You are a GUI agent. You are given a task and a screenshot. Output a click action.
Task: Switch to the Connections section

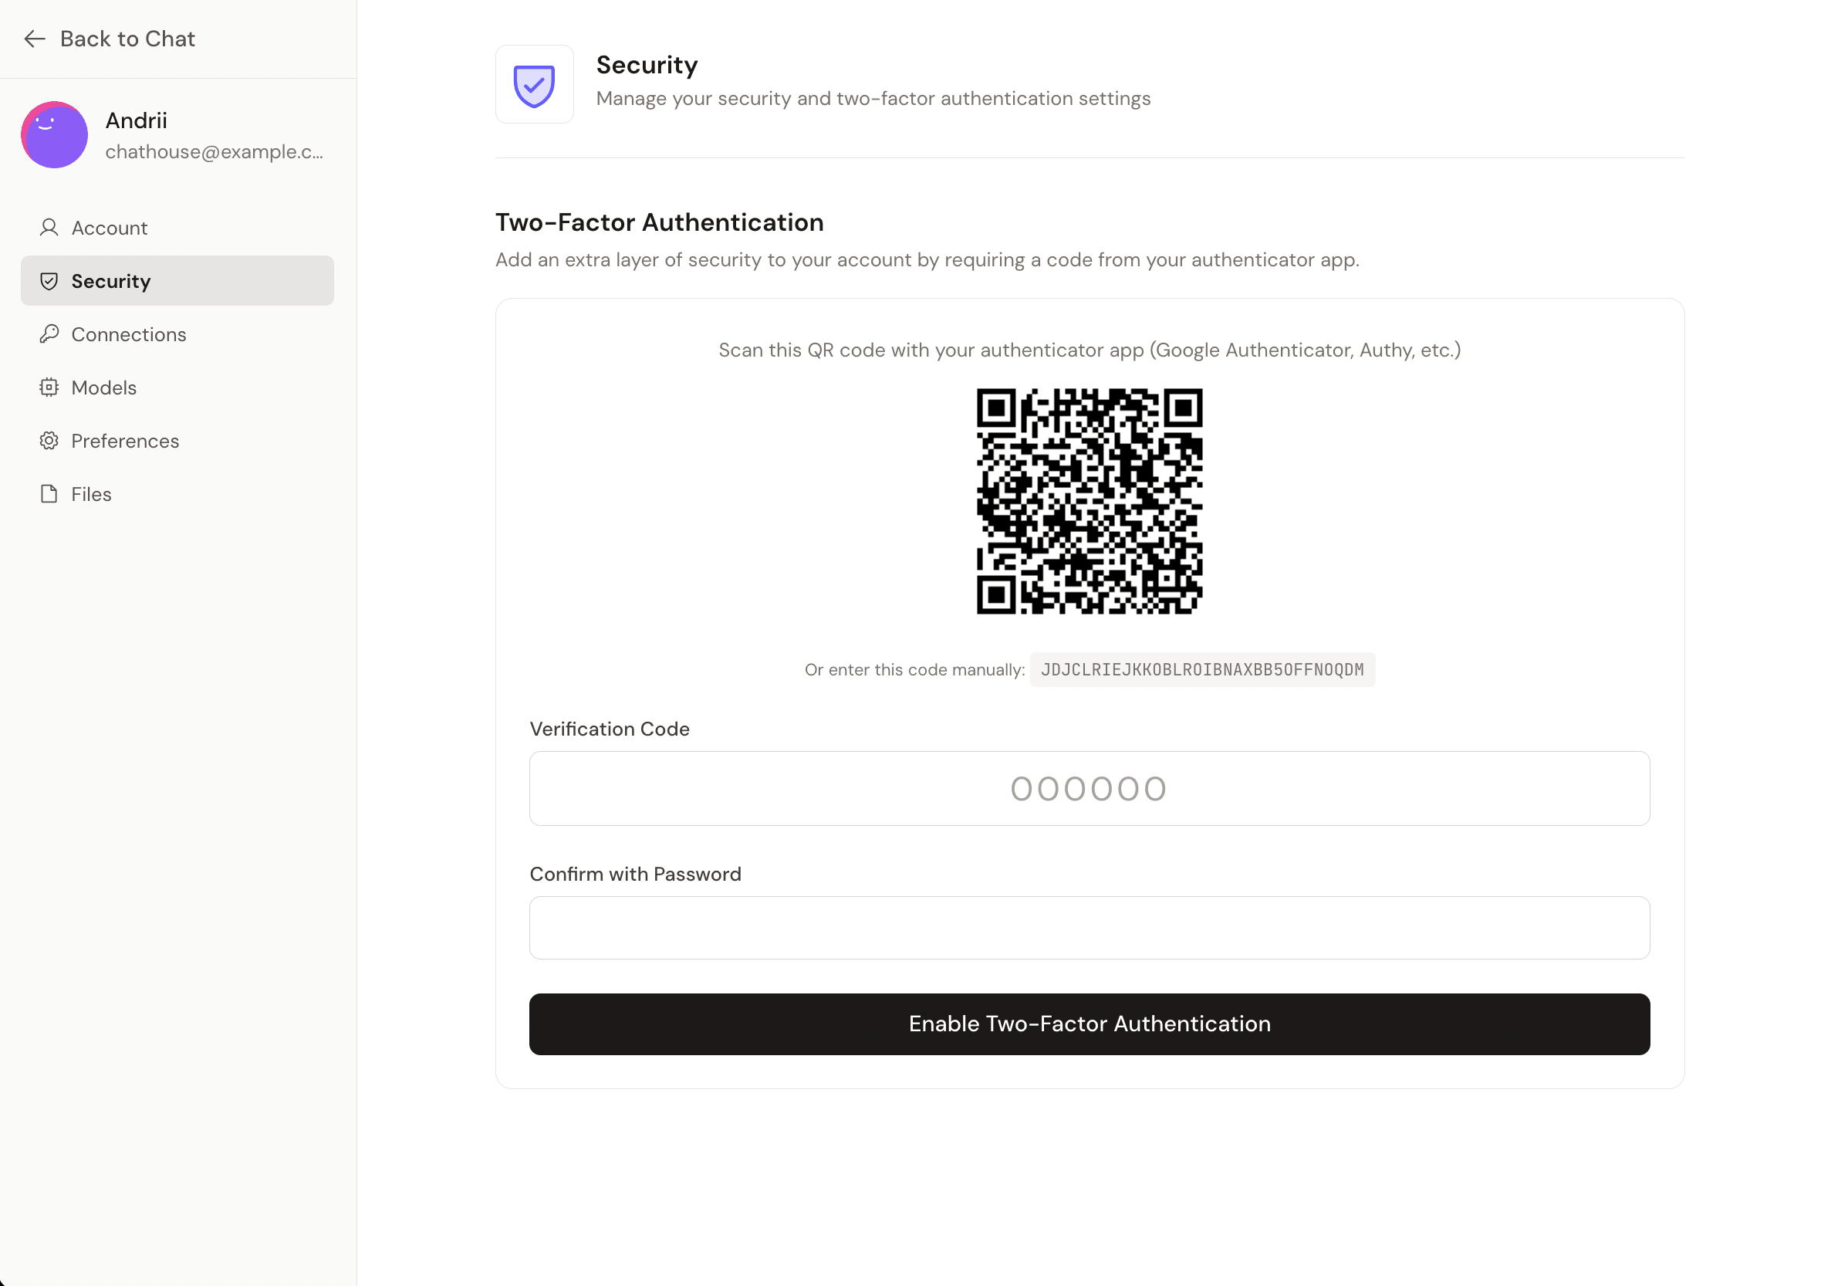[129, 334]
